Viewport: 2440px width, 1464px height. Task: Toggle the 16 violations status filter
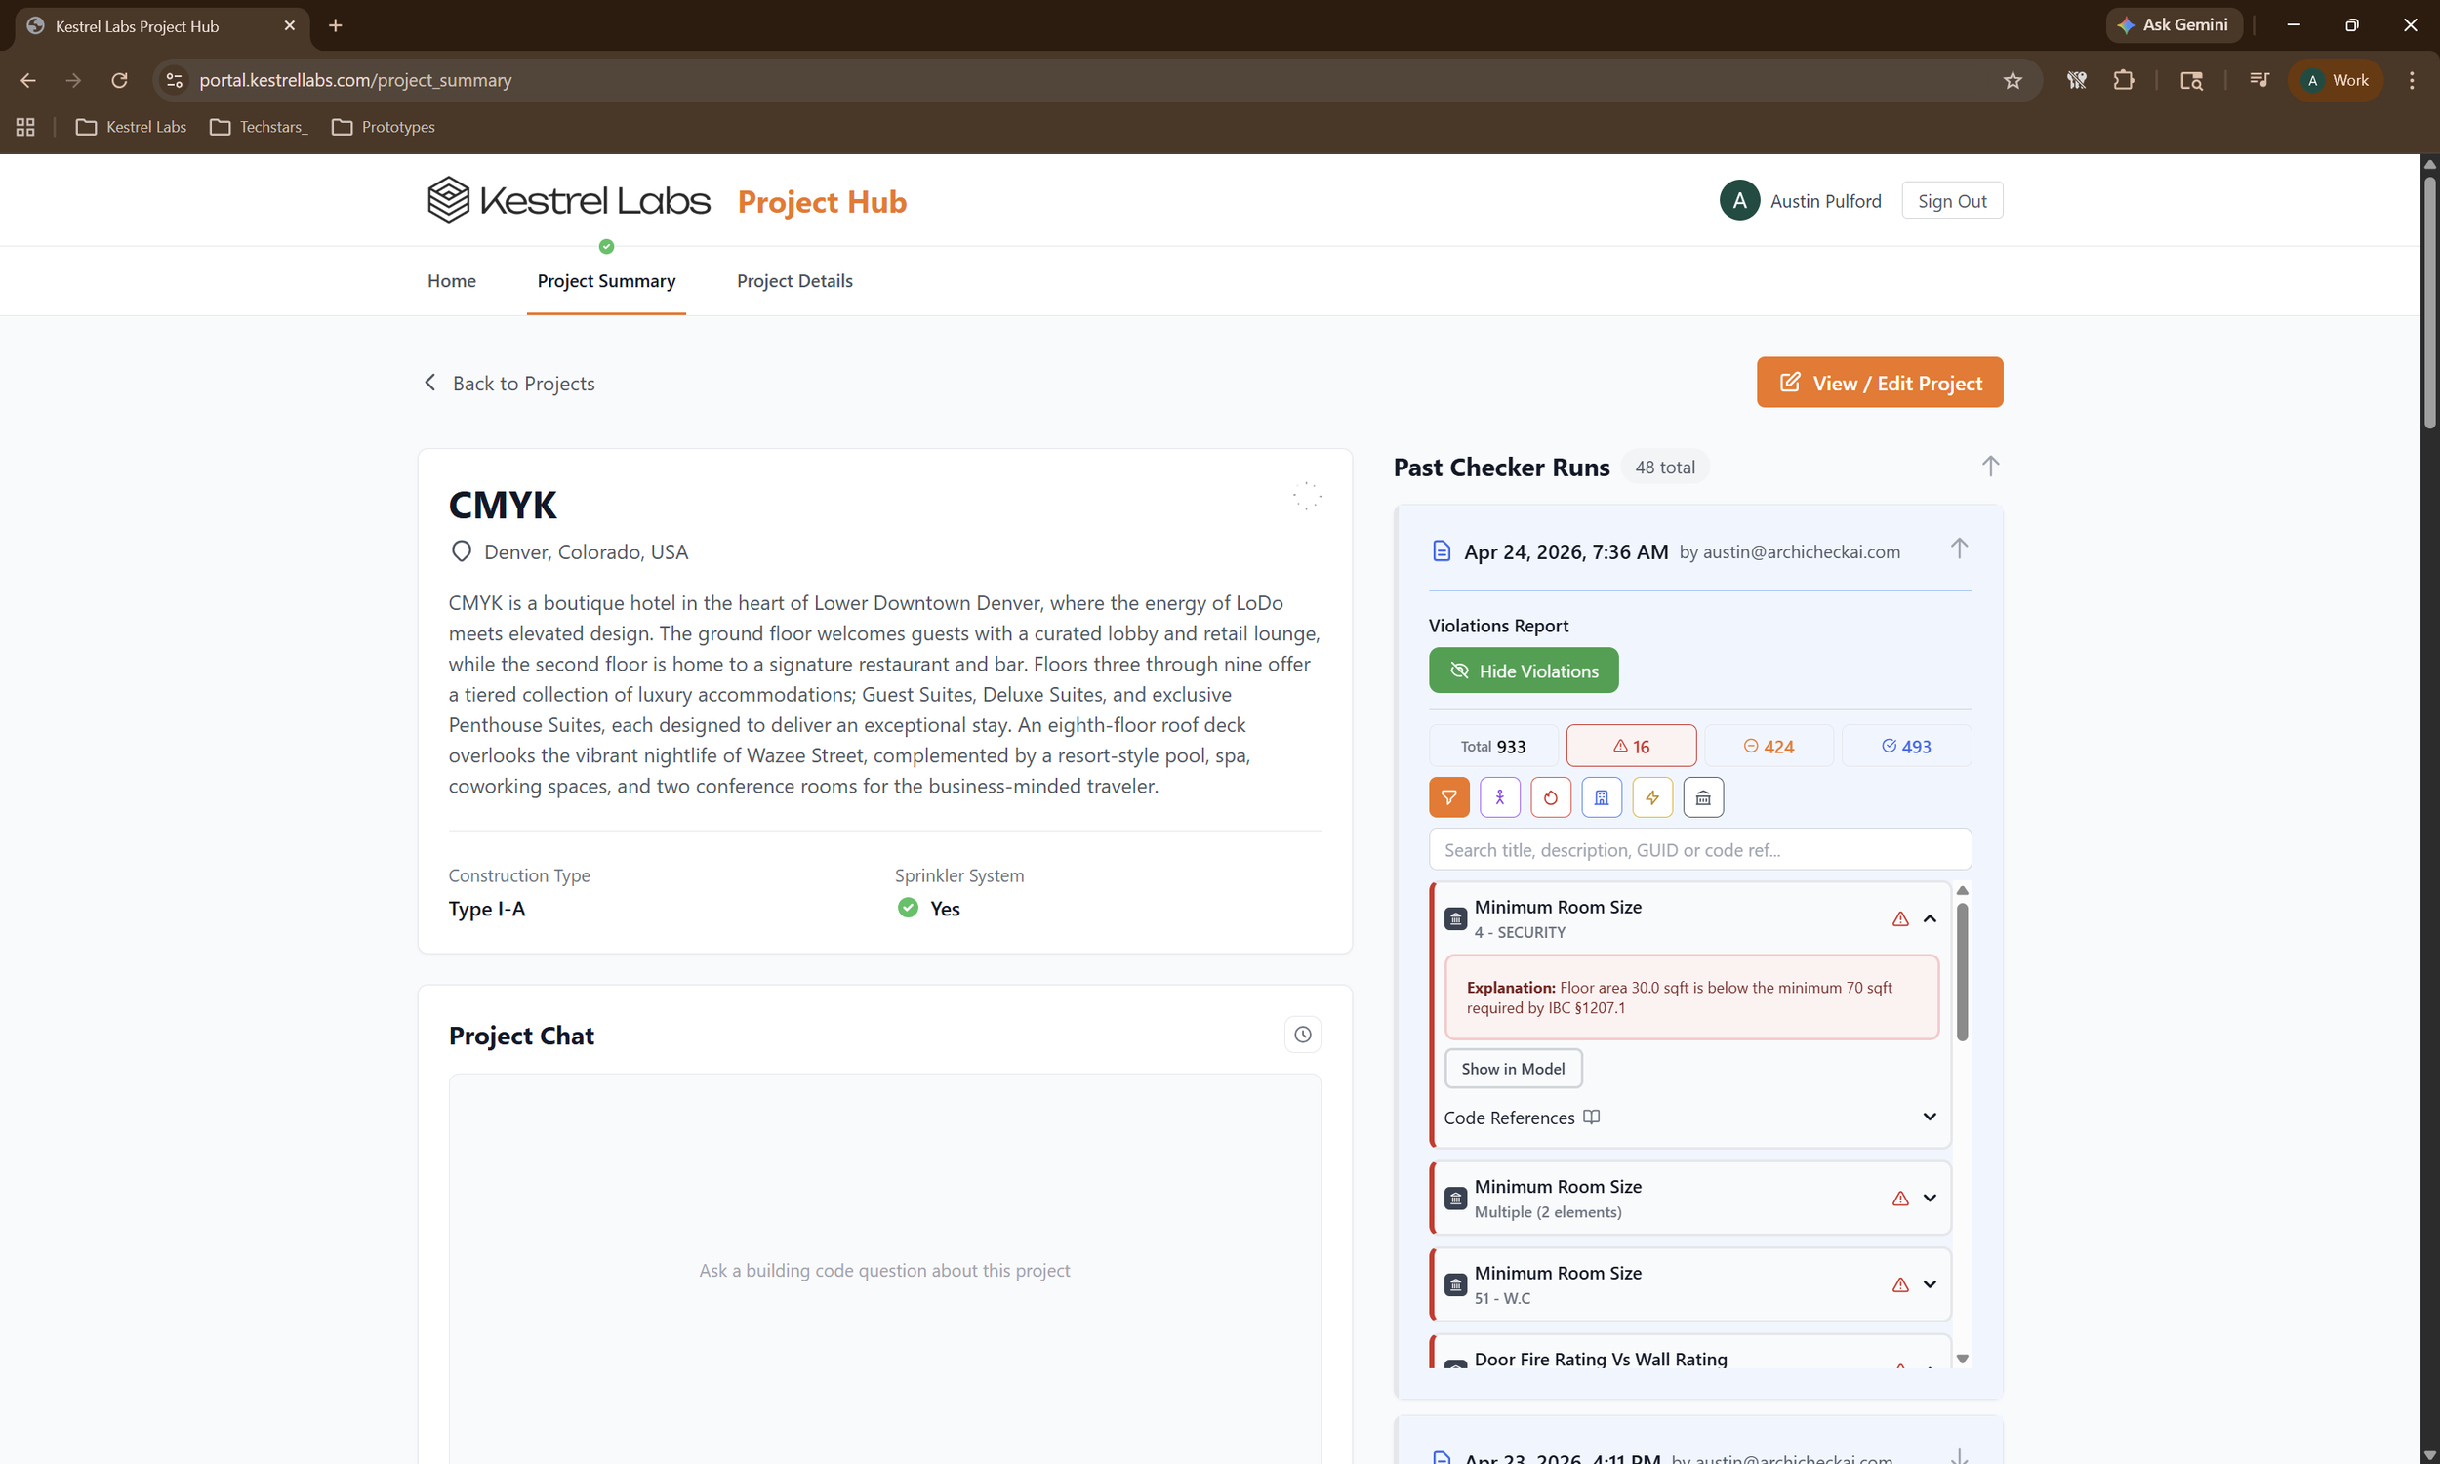(x=1631, y=746)
